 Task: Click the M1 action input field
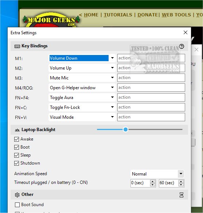coord(151,58)
